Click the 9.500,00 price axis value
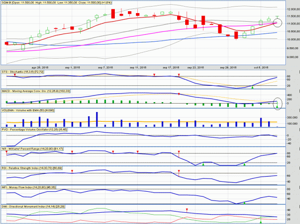300x224 pixels. pos(292,48)
